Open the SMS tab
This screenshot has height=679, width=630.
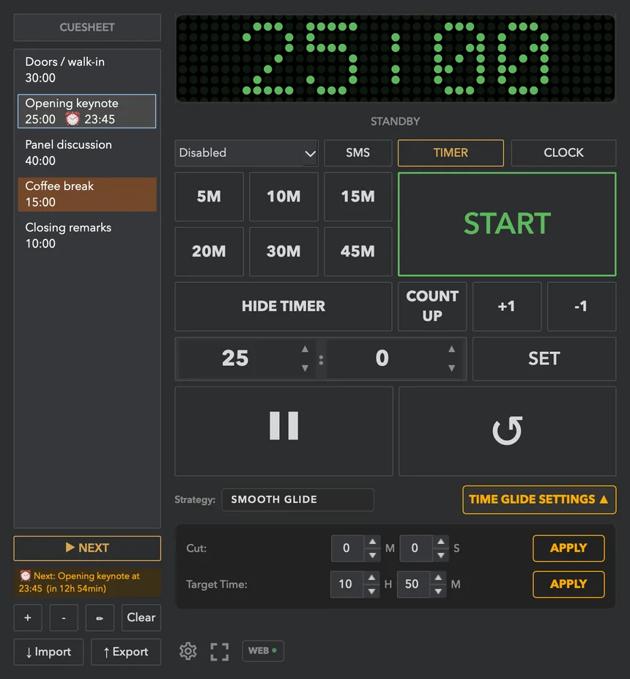click(x=357, y=153)
